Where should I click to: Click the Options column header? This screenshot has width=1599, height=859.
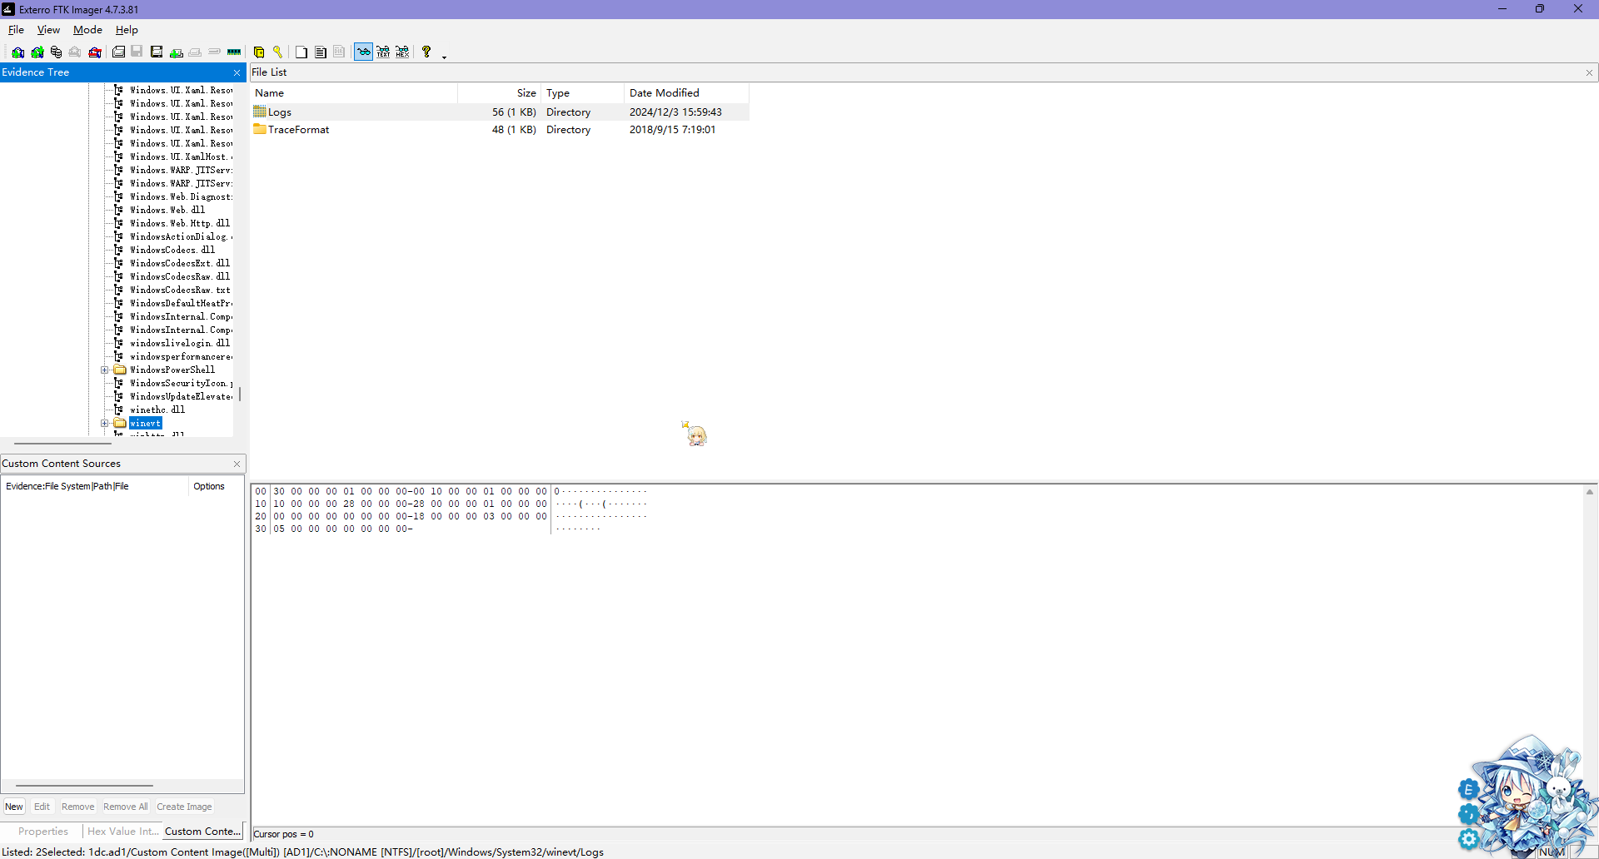point(209,486)
